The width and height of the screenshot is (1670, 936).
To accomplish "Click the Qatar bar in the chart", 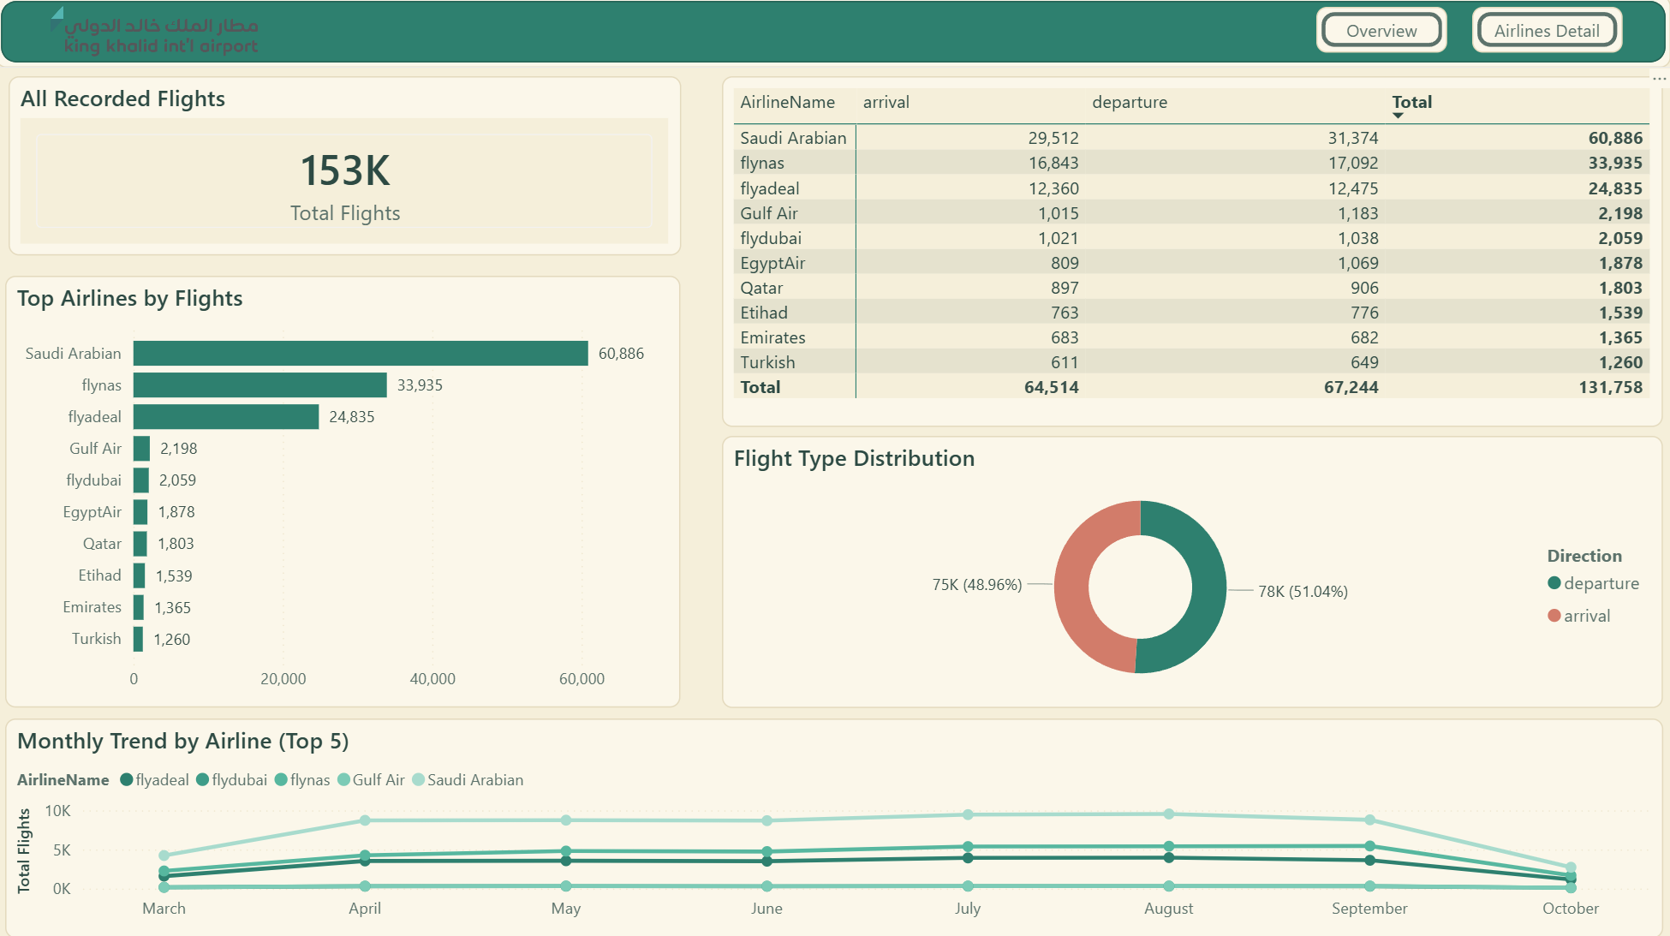I will pos(140,543).
